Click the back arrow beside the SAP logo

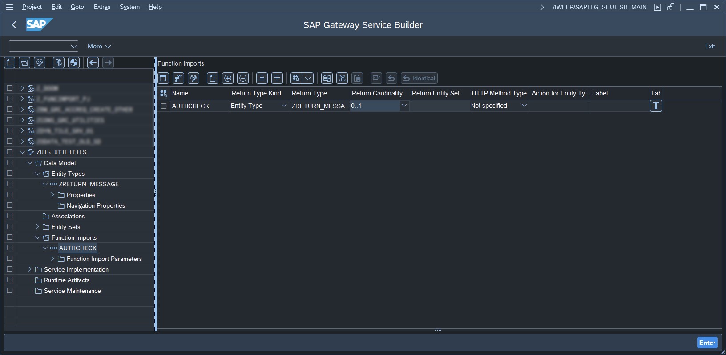tap(14, 25)
